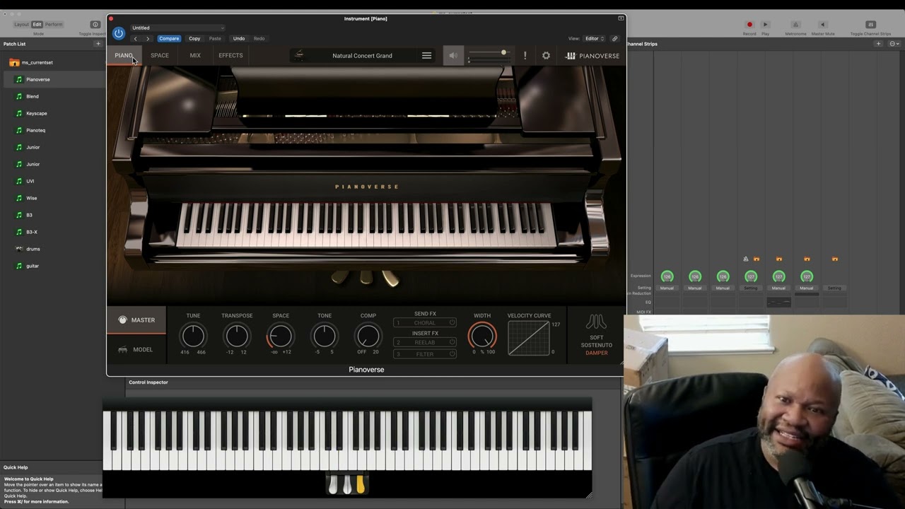This screenshot has width=905, height=509.
Task: Open Pianoverse settings gear
Action: [546, 56]
